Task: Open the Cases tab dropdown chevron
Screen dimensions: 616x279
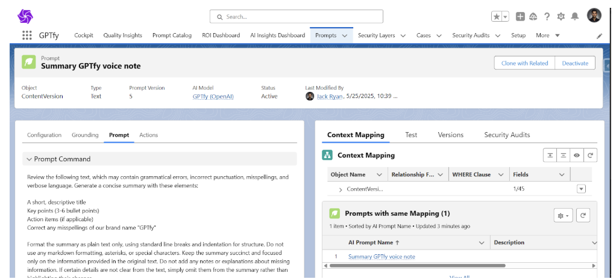Action: pyautogui.click(x=439, y=35)
